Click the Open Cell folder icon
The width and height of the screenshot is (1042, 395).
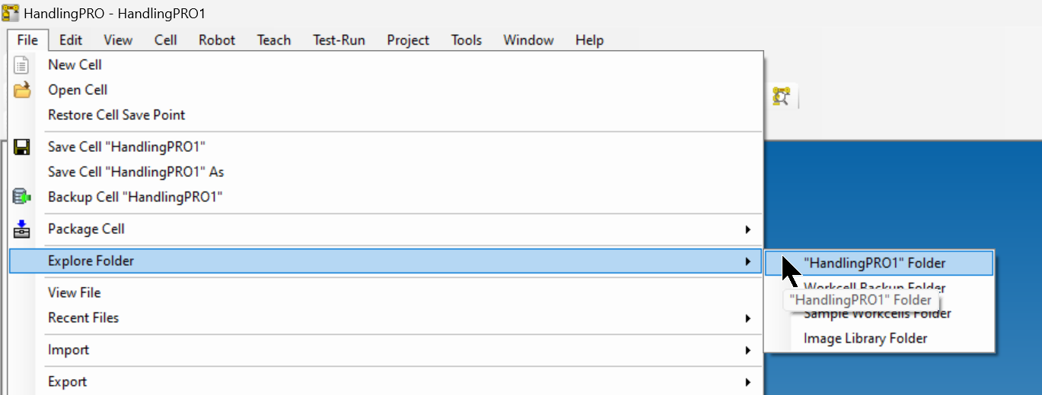click(x=22, y=90)
